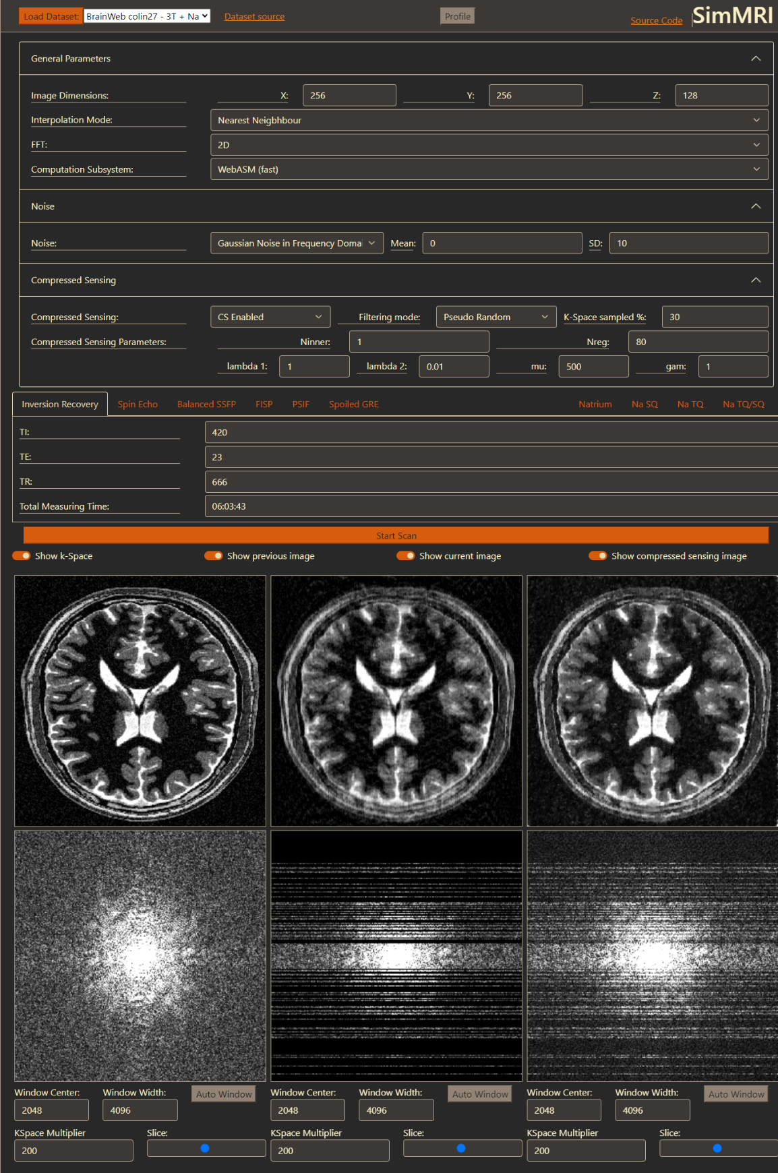Open the Interpolation Mode dropdown

[488, 120]
